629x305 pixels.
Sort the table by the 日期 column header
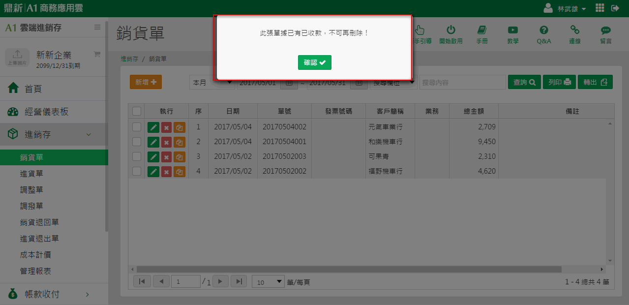(233, 111)
